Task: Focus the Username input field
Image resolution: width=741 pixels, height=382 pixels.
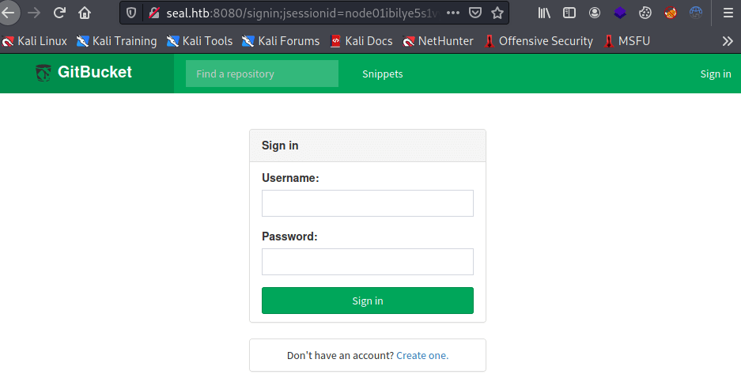Action: click(367, 203)
